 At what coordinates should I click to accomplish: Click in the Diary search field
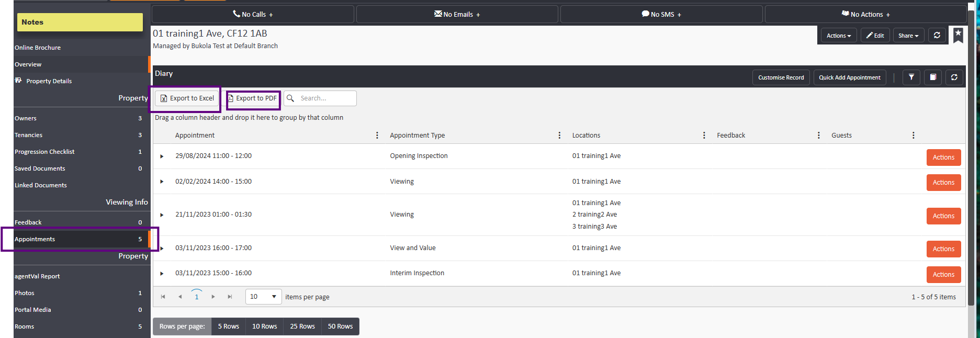[x=325, y=98]
